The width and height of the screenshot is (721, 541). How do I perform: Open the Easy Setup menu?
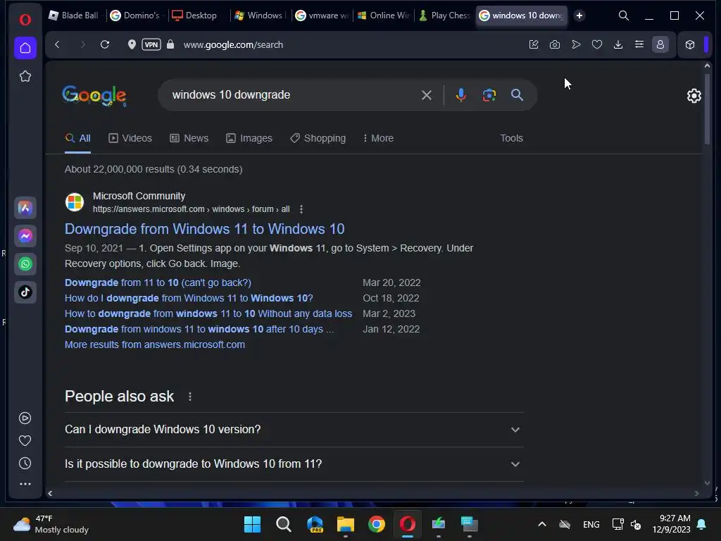(x=639, y=44)
